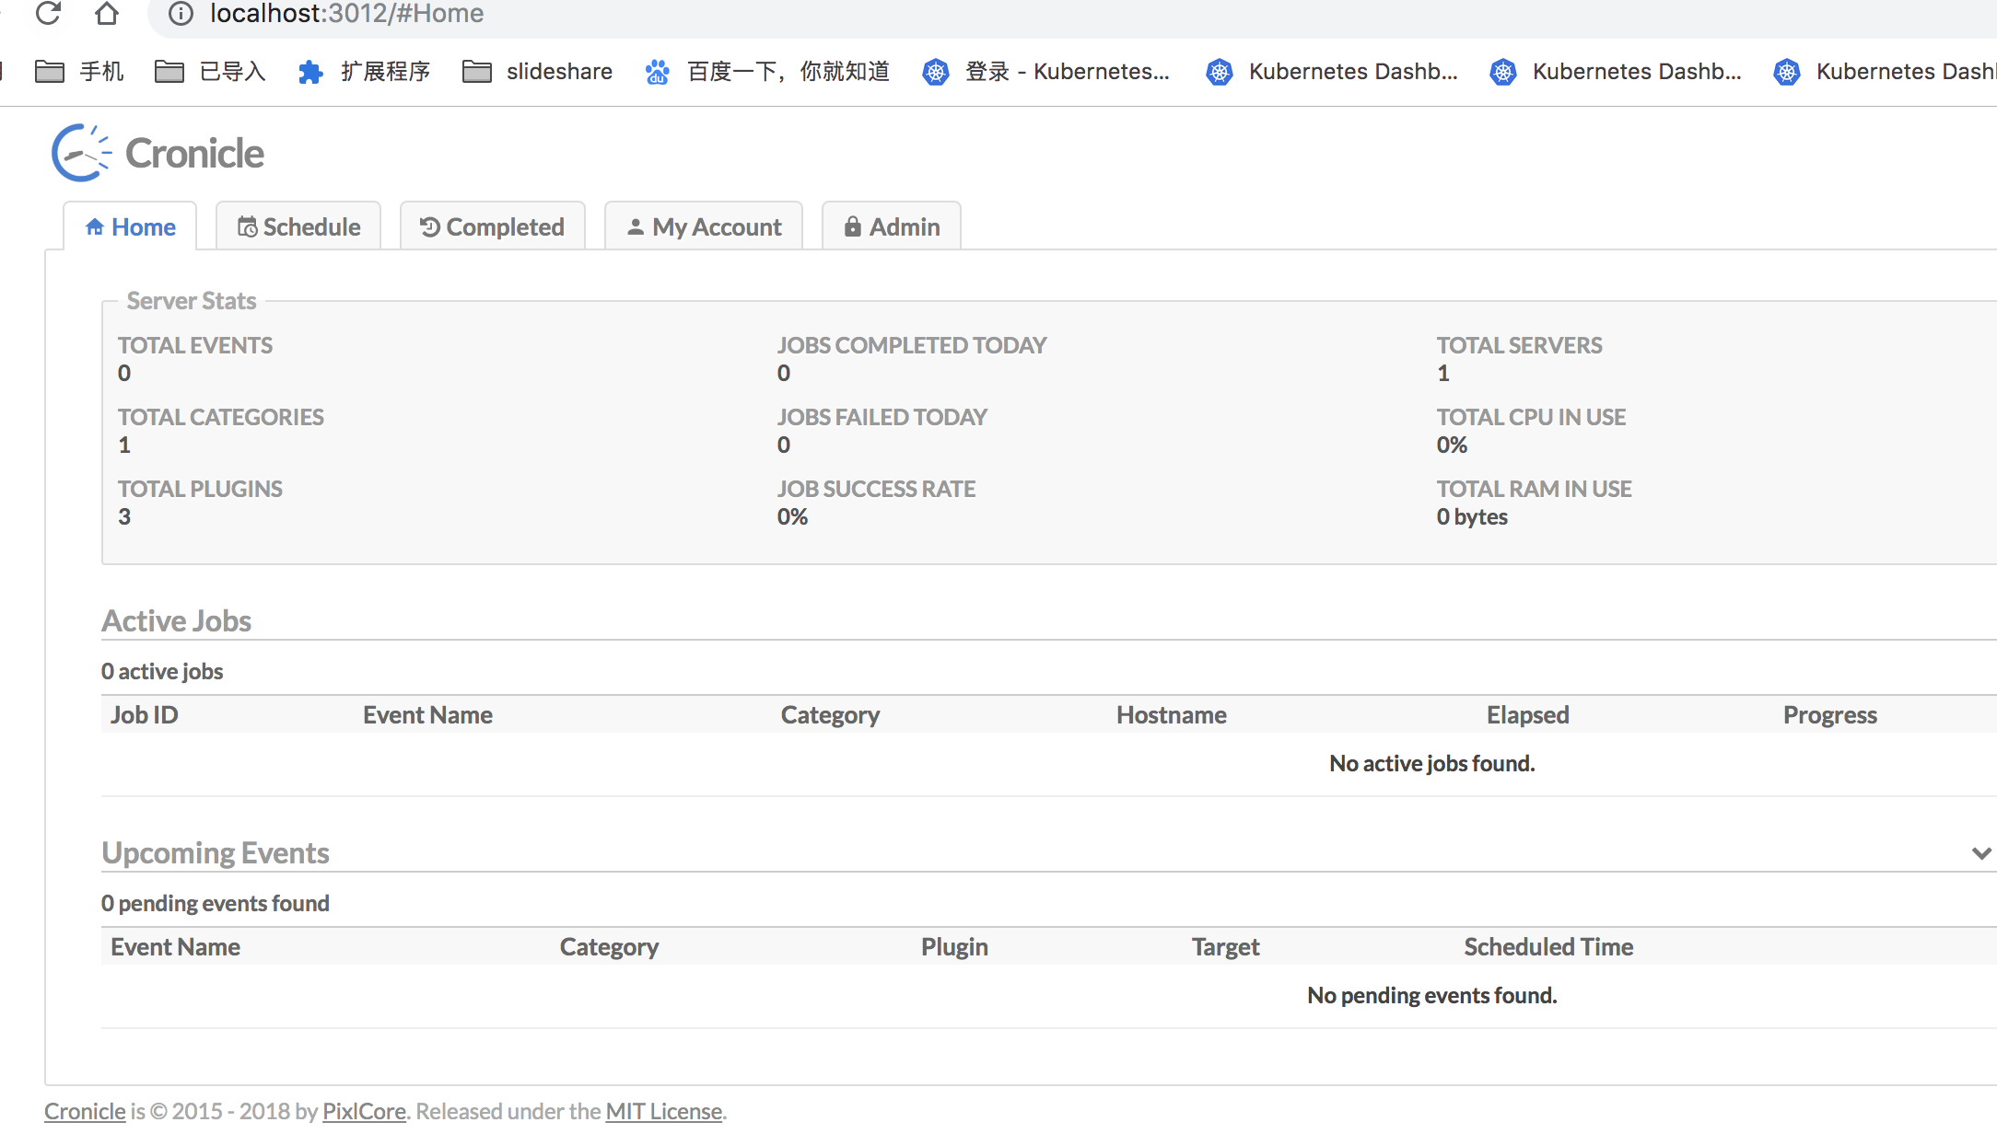Image resolution: width=1997 pixels, height=1134 pixels.
Task: Click the JOB SUCCESS RATE label
Action: point(876,489)
